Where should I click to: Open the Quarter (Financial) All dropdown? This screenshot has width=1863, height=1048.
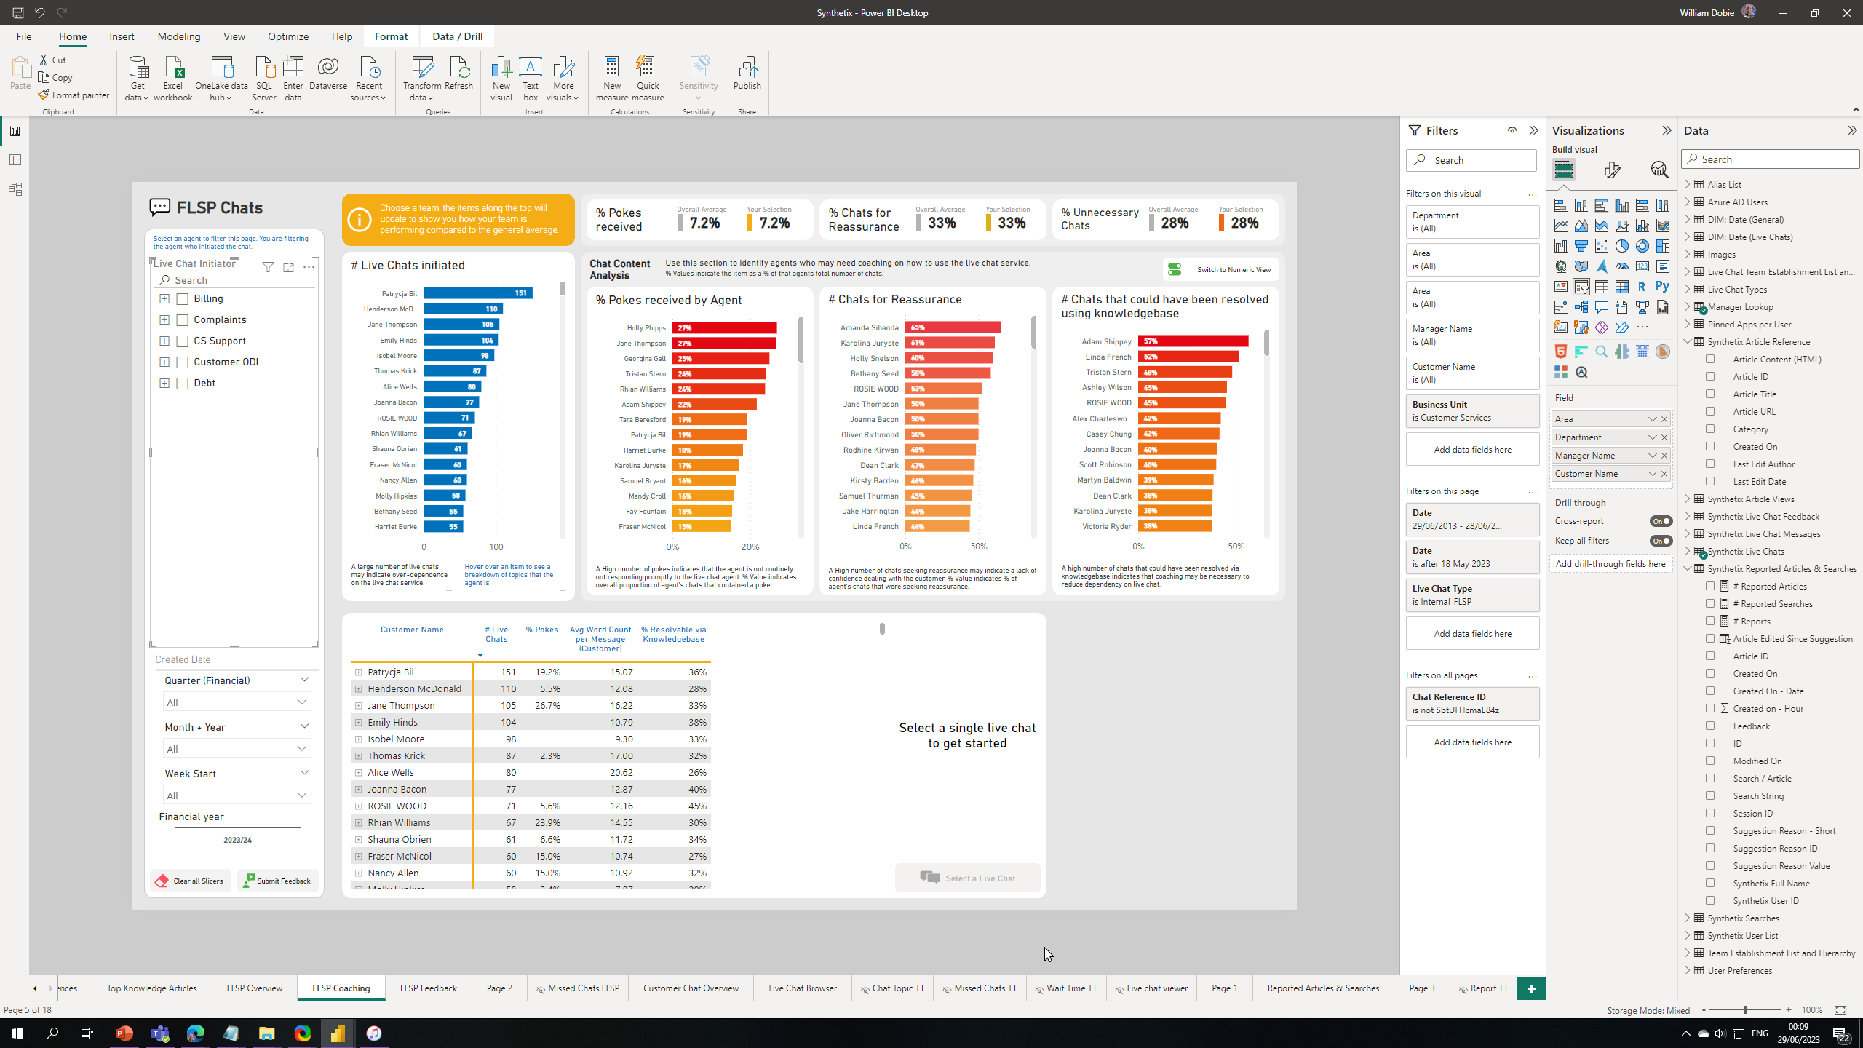(237, 702)
